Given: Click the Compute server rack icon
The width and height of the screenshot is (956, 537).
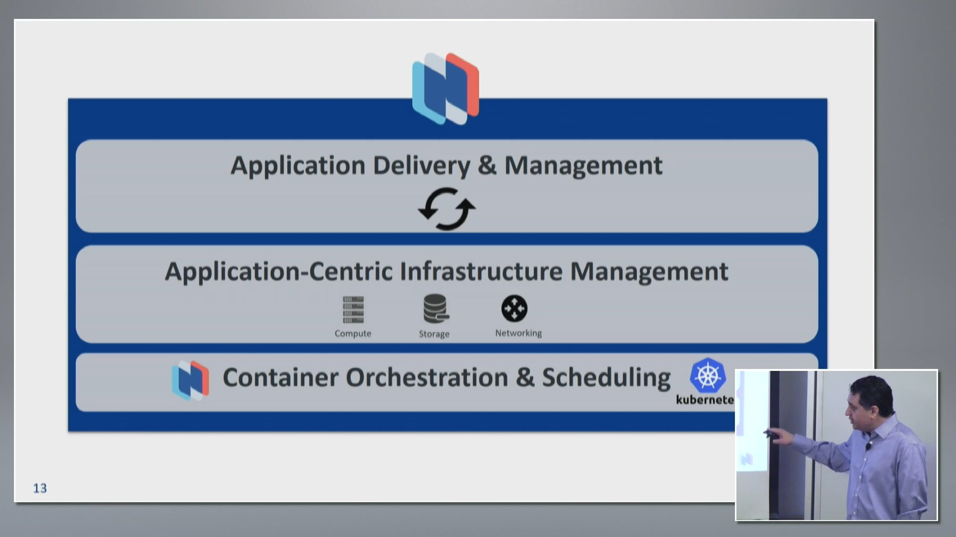Looking at the screenshot, I should coord(353,309).
